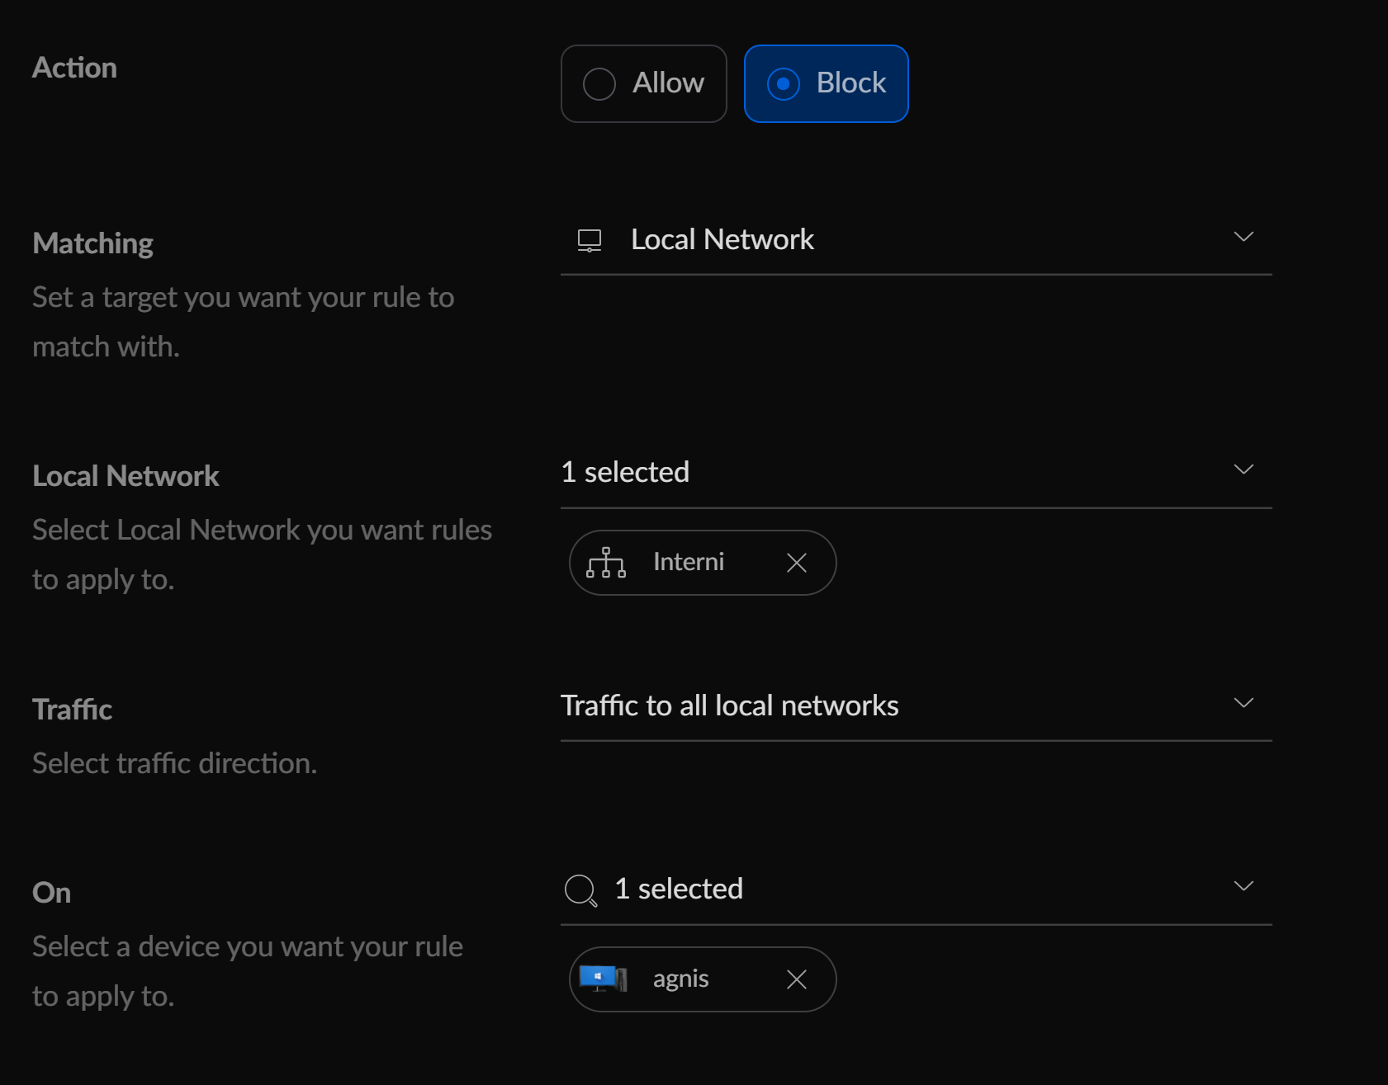Click the monitor icon in Matching field

(x=589, y=240)
